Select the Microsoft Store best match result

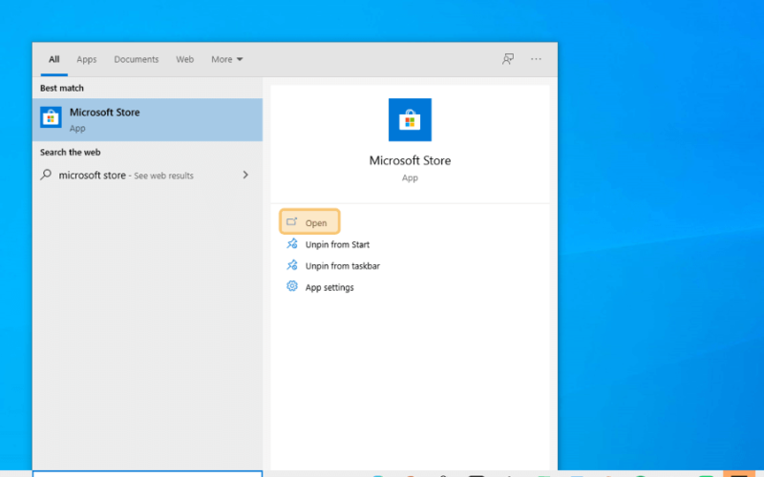click(x=147, y=120)
